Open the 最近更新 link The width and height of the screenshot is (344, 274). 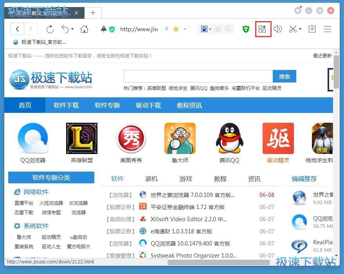[x=322, y=56]
